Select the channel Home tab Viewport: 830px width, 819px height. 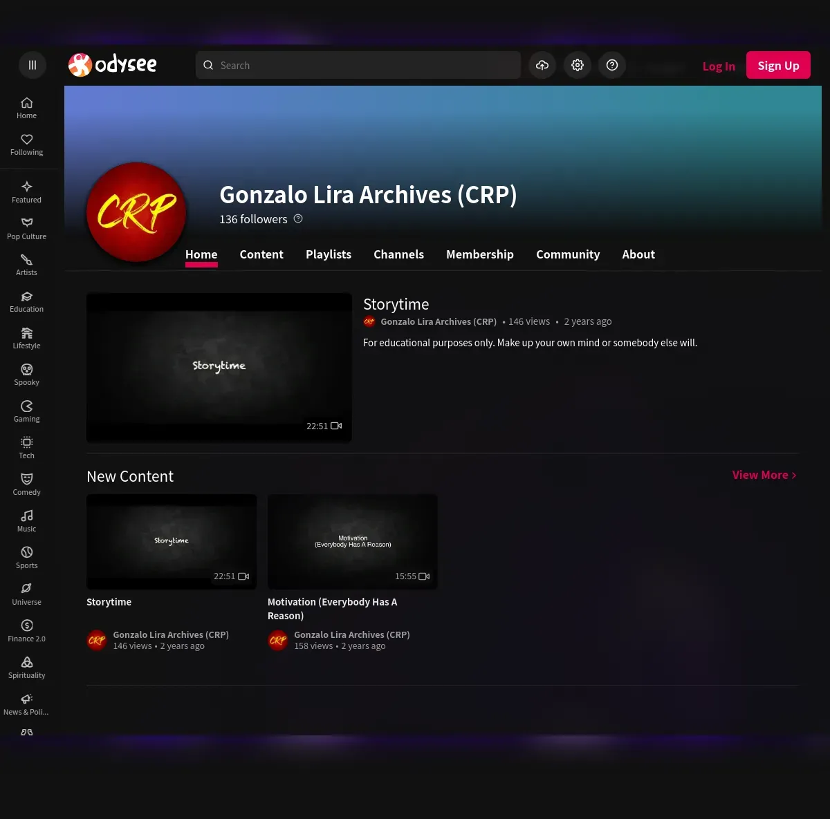(201, 254)
